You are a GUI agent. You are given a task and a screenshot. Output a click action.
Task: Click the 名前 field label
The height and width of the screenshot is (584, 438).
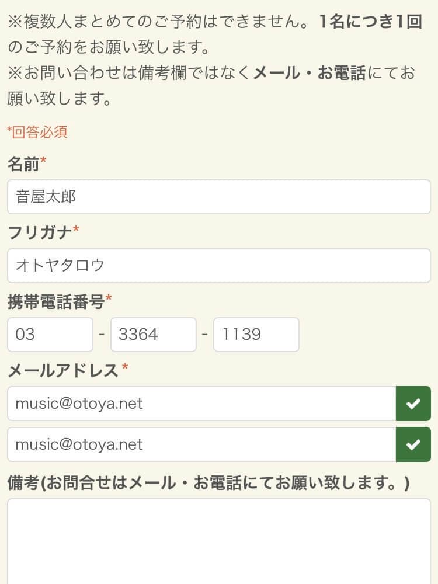click(23, 165)
